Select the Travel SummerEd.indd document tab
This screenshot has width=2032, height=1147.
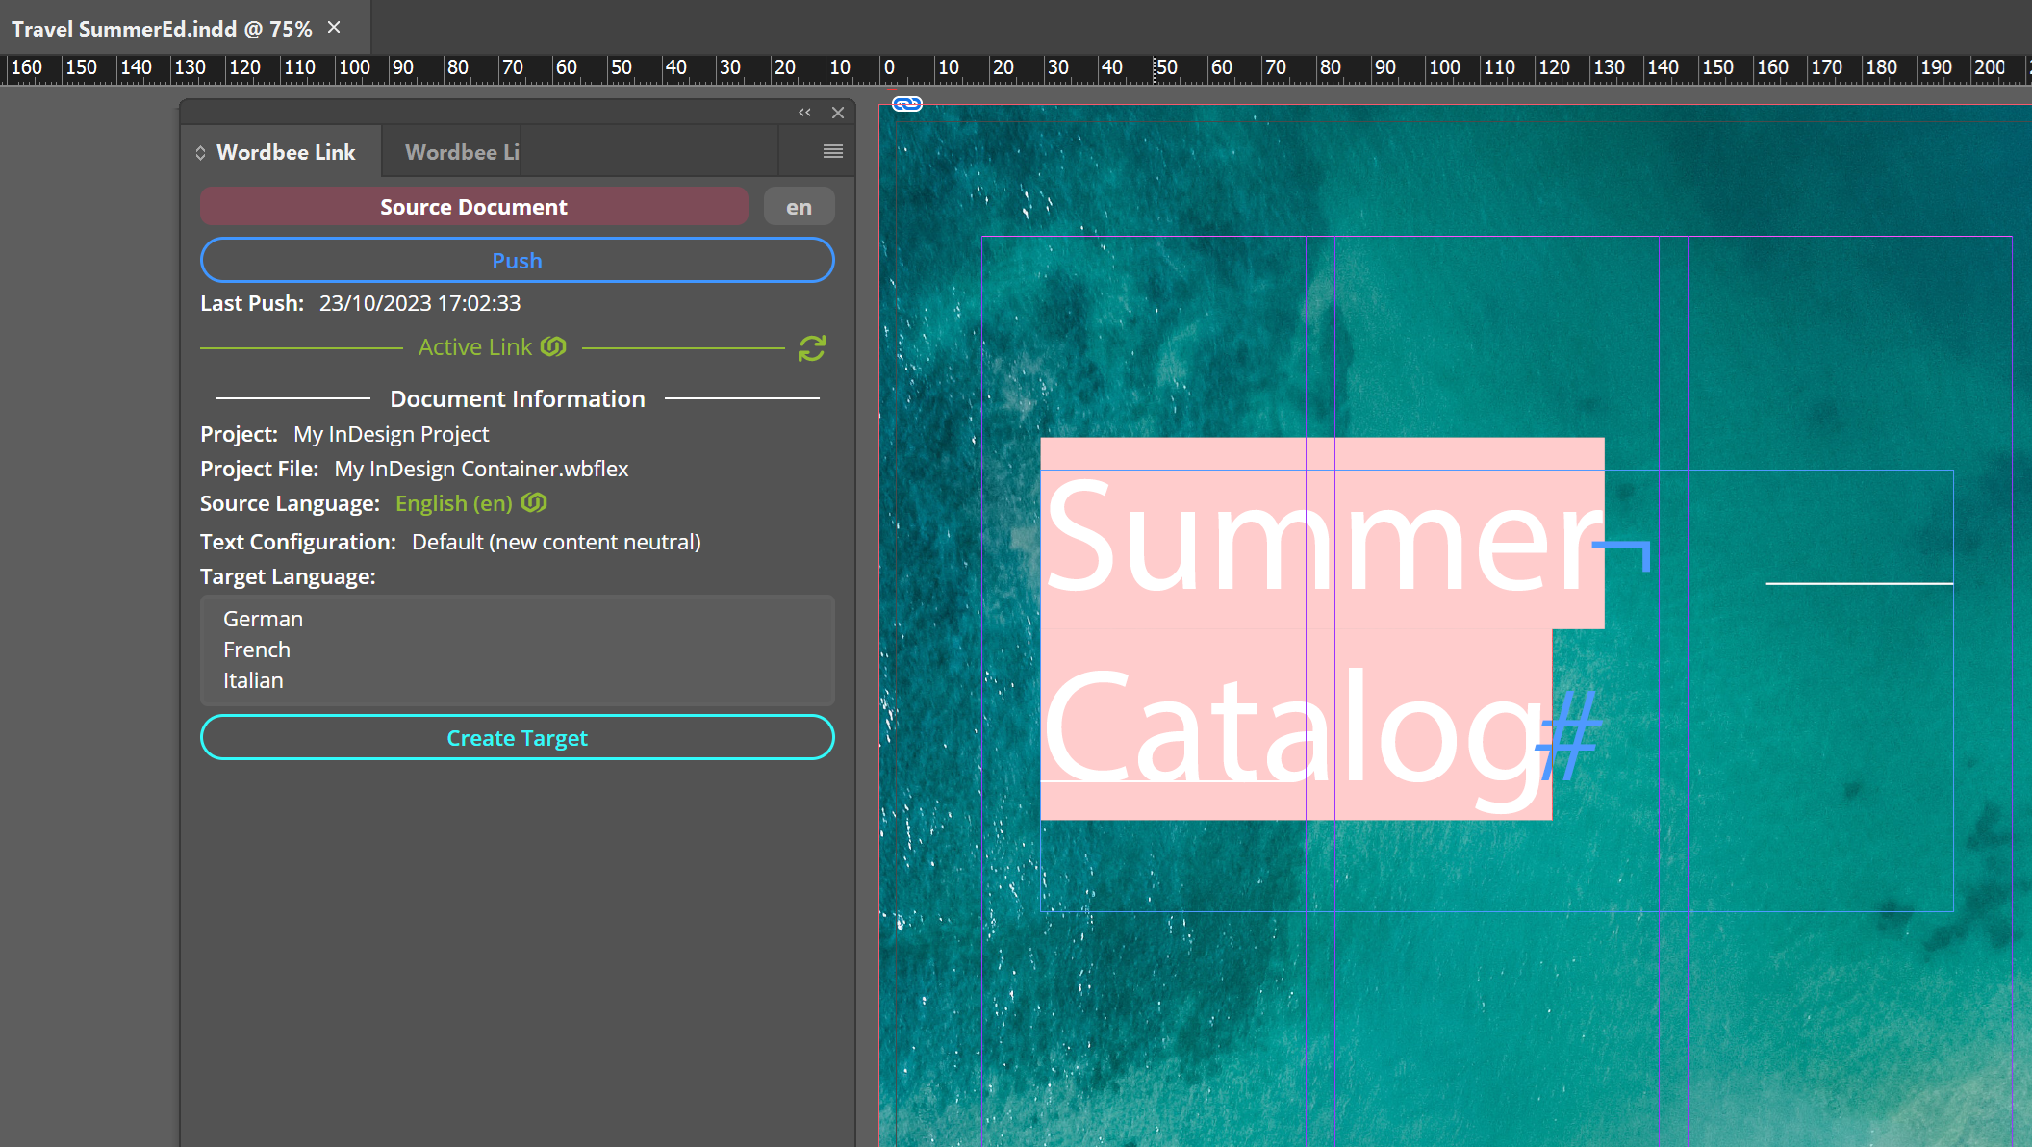tap(162, 29)
